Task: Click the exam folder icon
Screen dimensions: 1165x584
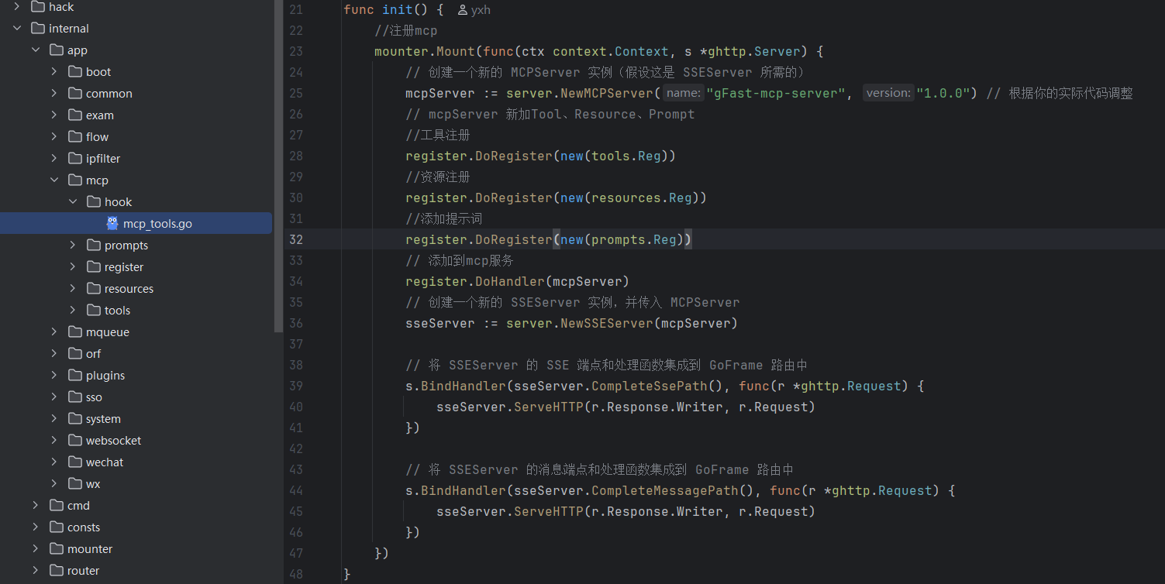Action: [x=74, y=115]
